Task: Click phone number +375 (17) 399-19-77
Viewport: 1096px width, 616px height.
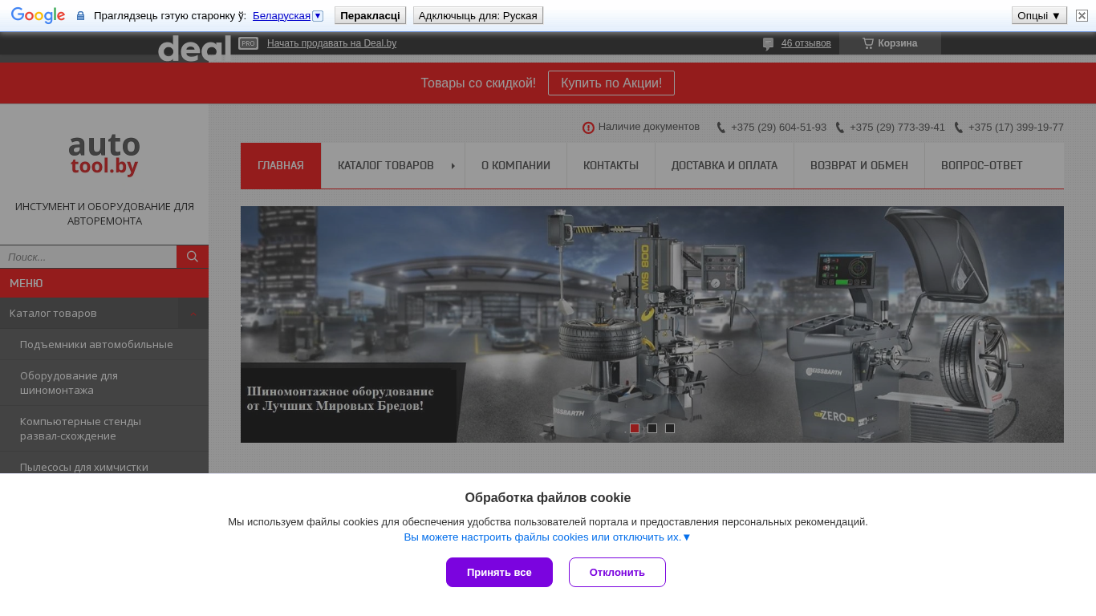Action: (x=1016, y=127)
